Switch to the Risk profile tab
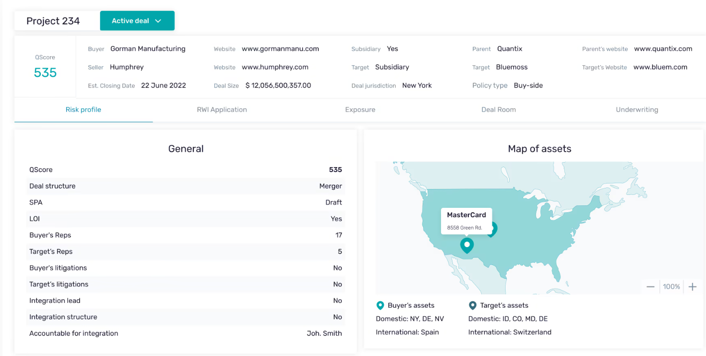Image resolution: width=706 pixels, height=356 pixels. (x=83, y=110)
